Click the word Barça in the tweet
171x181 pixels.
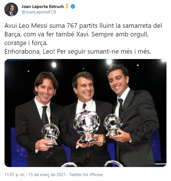pyautogui.click(x=13, y=34)
